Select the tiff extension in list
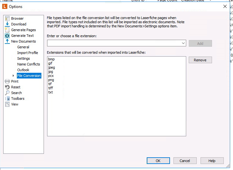Image resolution: width=233 pixels, height=170 pixels. [51, 88]
